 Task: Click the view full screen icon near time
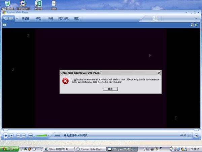[x=189, y=135]
